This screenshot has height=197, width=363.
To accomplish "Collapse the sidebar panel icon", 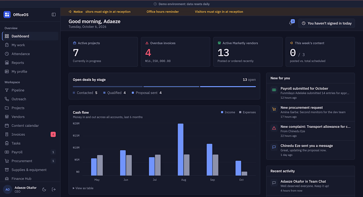I will tap(54, 15).
